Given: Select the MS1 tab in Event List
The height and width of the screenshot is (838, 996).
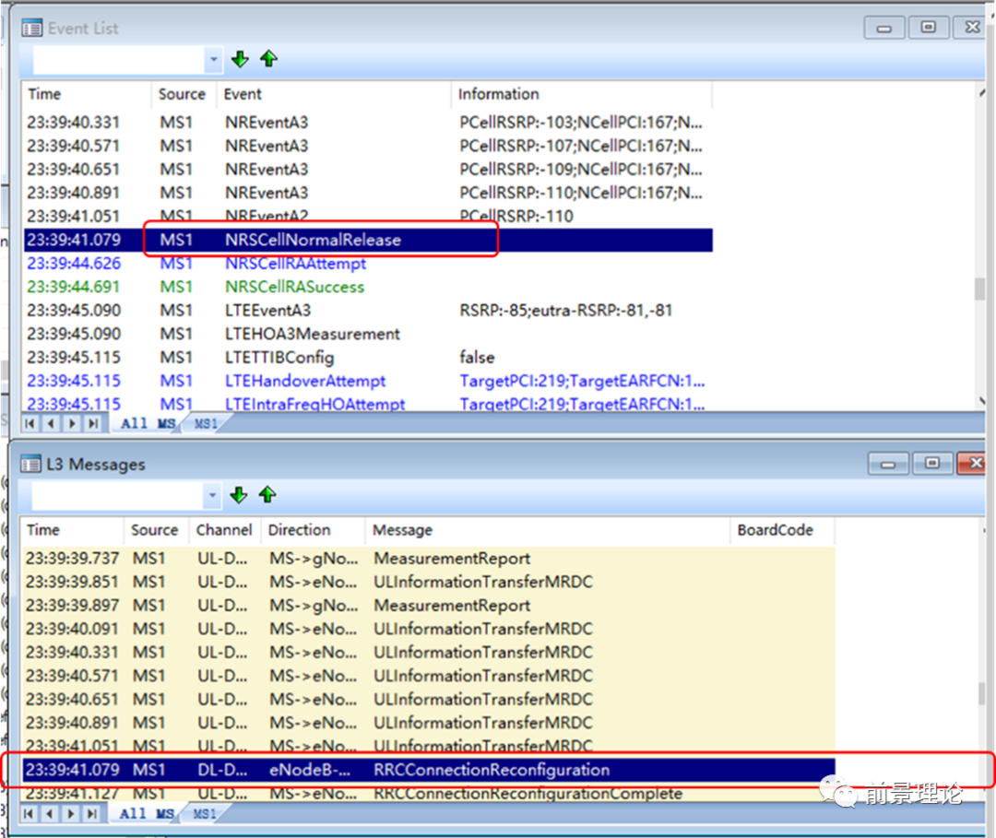Looking at the screenshot, I should pos(205,423).
